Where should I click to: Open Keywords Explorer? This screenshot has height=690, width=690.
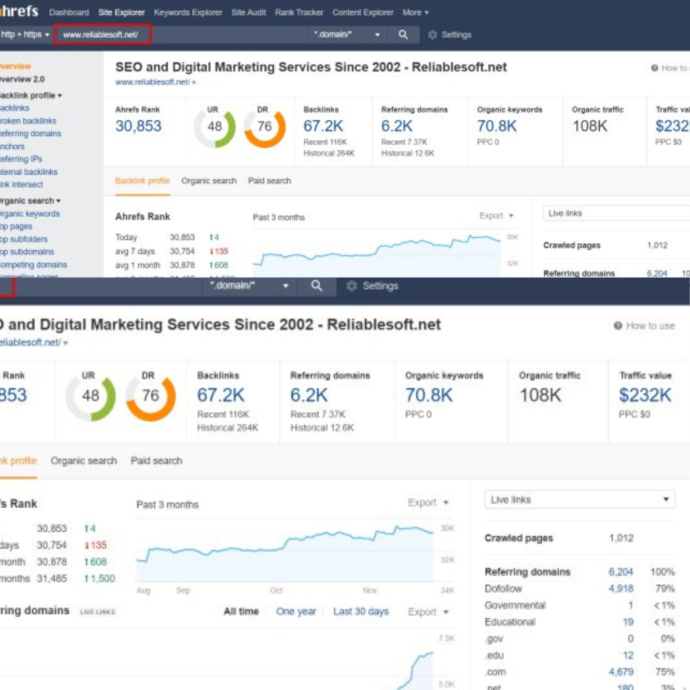188,13
